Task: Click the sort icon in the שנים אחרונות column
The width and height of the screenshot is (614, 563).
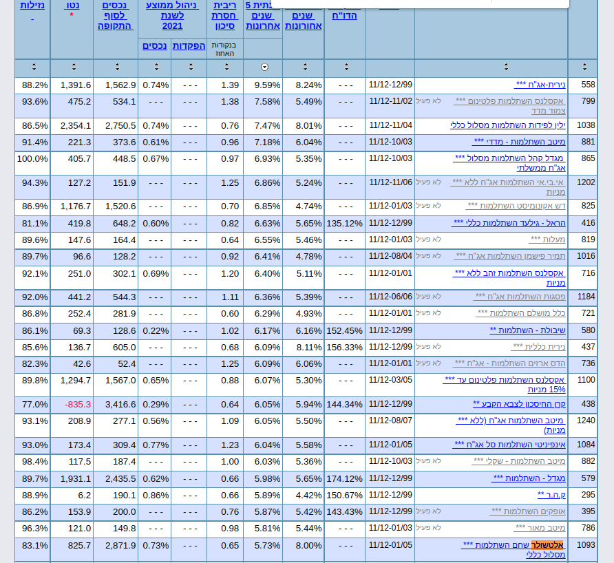Action: click(304, 68)
